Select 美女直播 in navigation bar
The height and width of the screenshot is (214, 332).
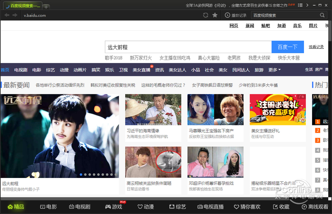pos(141,70)
